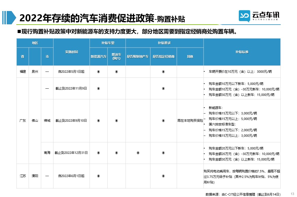Select the line 购车价格15万元以上：3,000元/辆

(233, 136)
